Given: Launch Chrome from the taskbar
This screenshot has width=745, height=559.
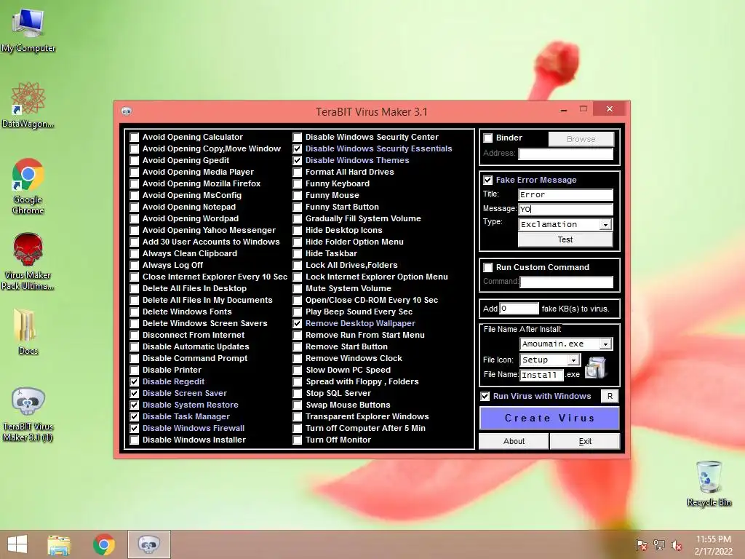Looking at the screenshot, I should [104, 544].
